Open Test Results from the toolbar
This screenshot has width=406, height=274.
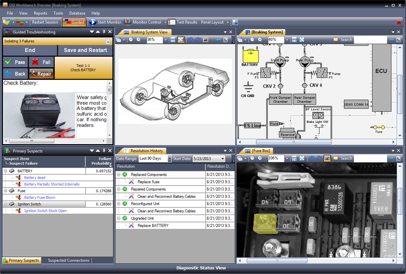point(183,22)
